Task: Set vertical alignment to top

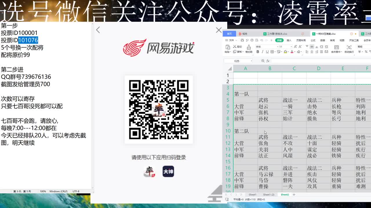Action: click(307, 47)
